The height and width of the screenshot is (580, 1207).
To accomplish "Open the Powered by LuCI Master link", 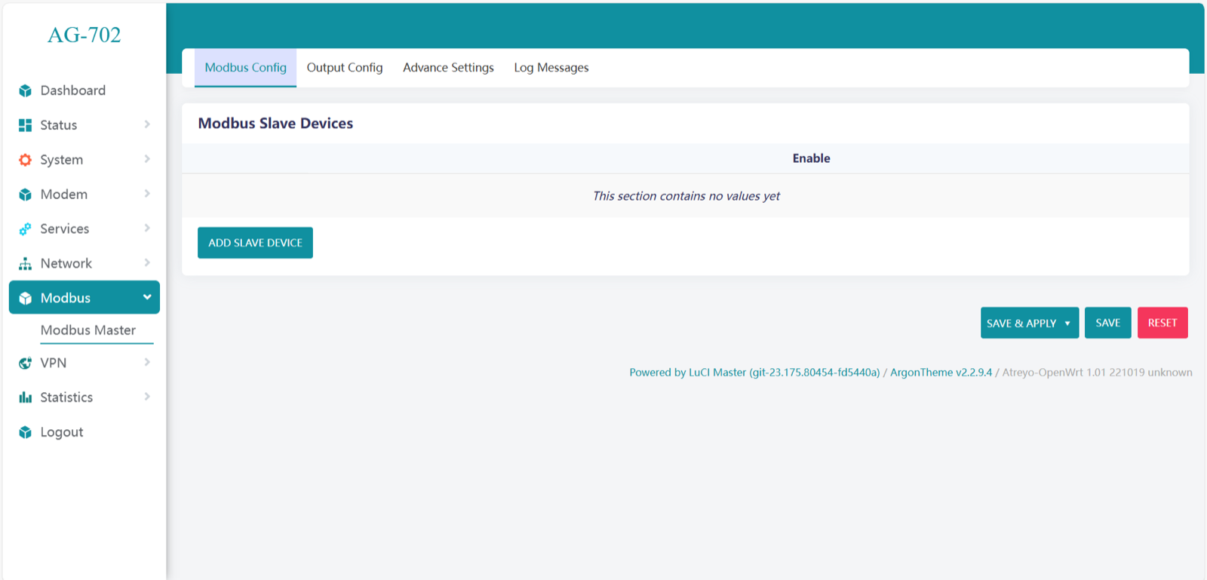I will point(754,373).
